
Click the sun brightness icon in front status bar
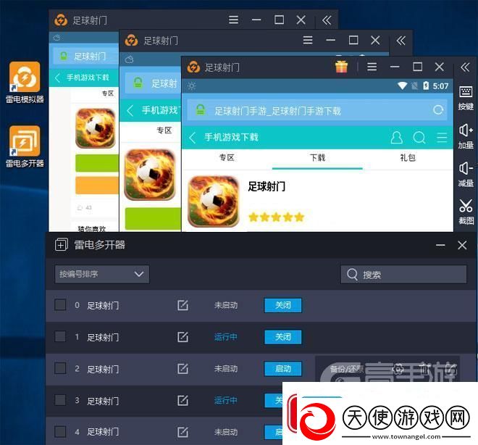191,86
